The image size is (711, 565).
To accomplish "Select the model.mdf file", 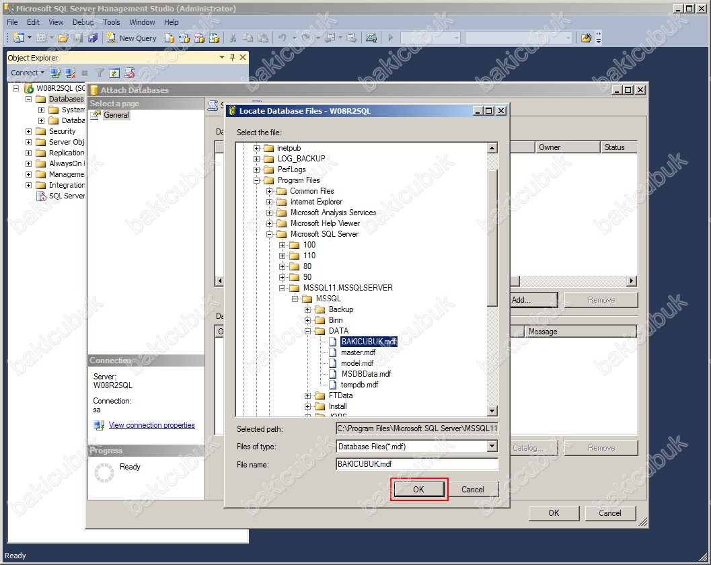I will [357, 363].
